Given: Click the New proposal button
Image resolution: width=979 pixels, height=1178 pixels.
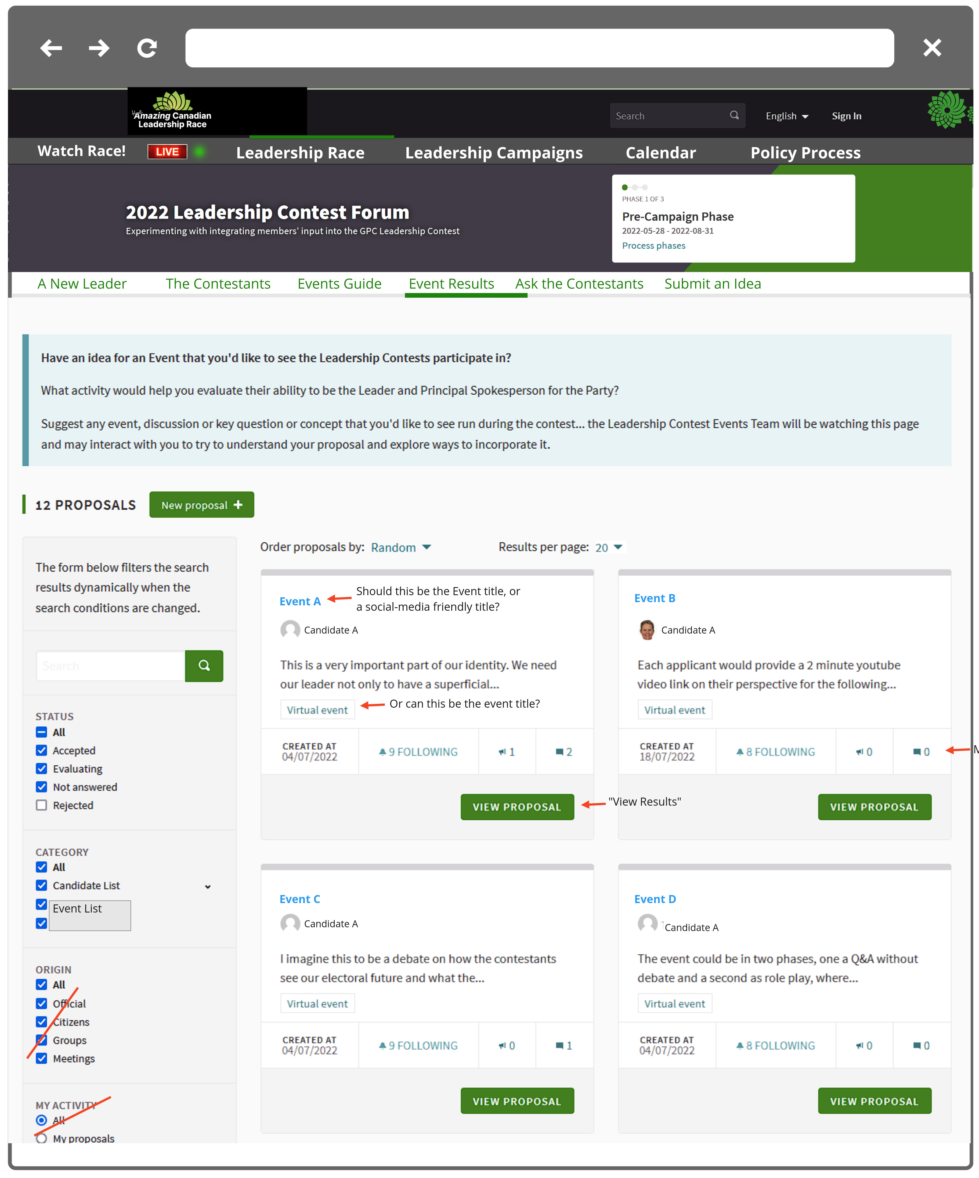Looking at the screenshot, I should point(201,505).
